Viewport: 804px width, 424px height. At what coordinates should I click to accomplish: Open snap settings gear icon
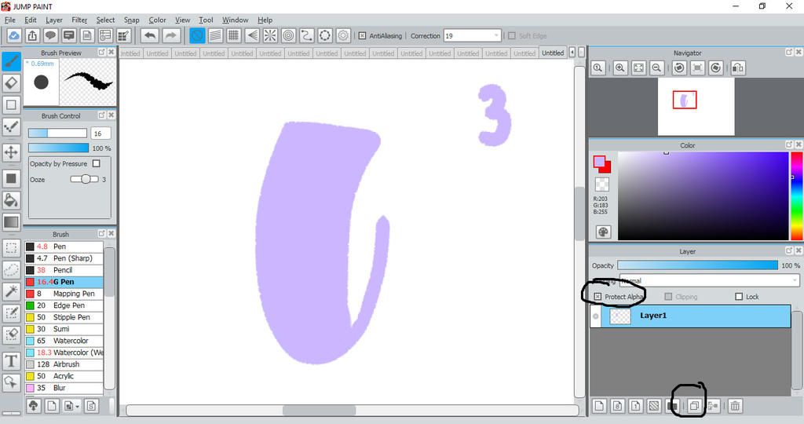point(343,35)
